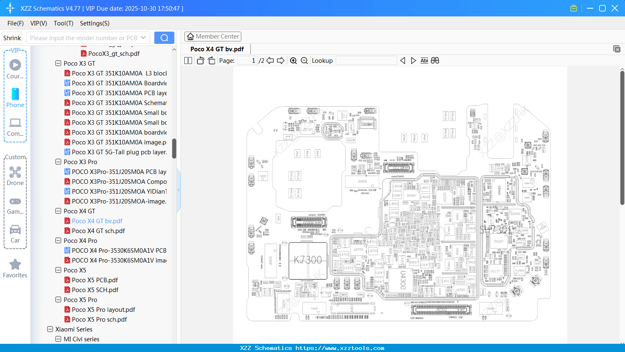The height and width of the screenshot is (352, 625).
Task: Go to next PDF page arrow
Action: 281,60
